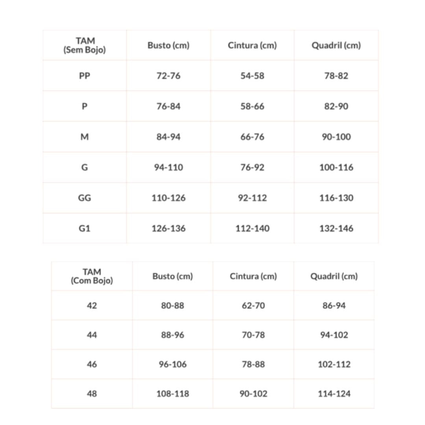Select the waist value 92-112 for GG

tap(252, 198)
